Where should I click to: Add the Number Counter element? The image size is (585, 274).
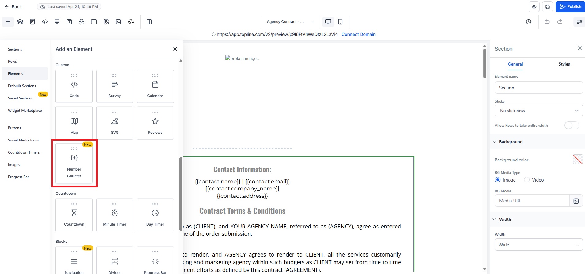[x=74, y=163]
